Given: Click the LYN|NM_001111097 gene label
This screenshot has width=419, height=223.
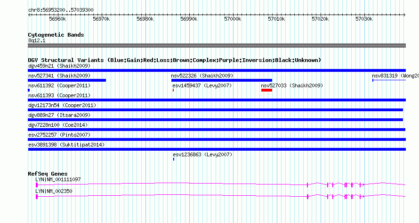Looking at the screenshot, I should [58, 179].
